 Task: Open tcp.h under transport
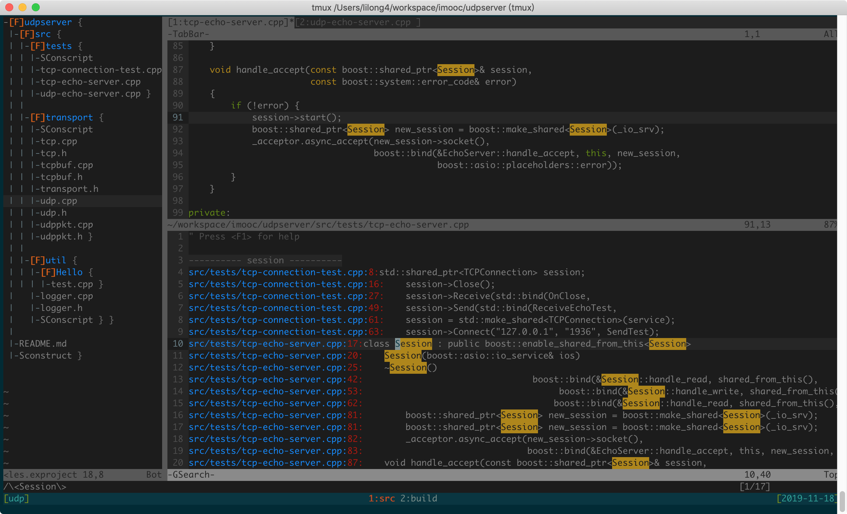[x=54, y=153]
